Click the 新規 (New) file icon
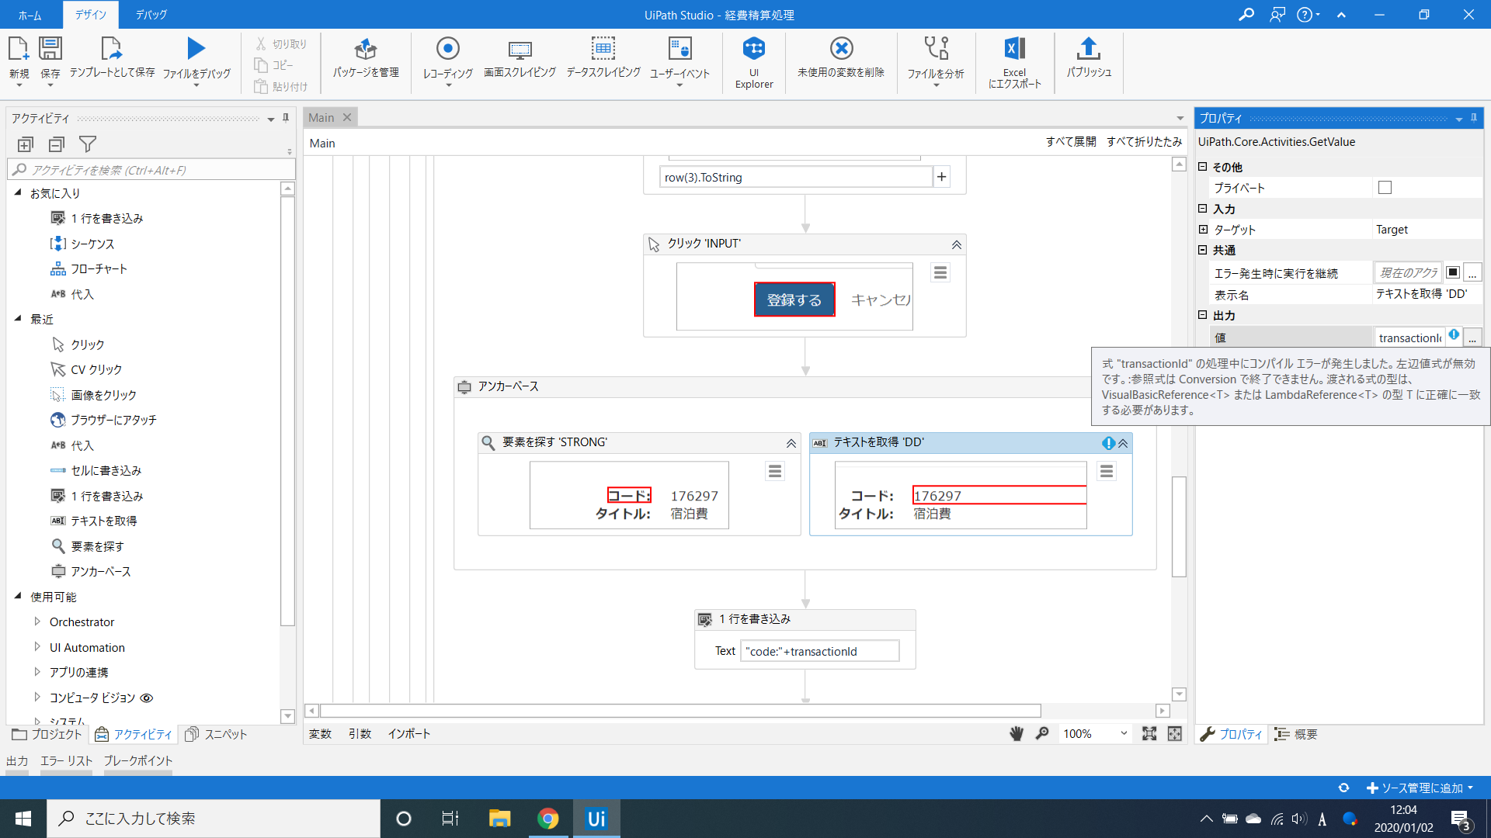This screenshot has height=838, width=1491. tap(19, 49)
